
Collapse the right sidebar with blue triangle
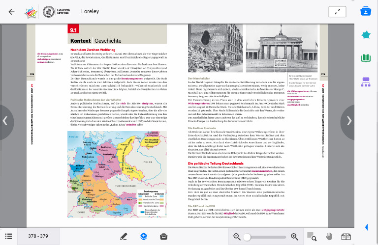click(366, 227)
